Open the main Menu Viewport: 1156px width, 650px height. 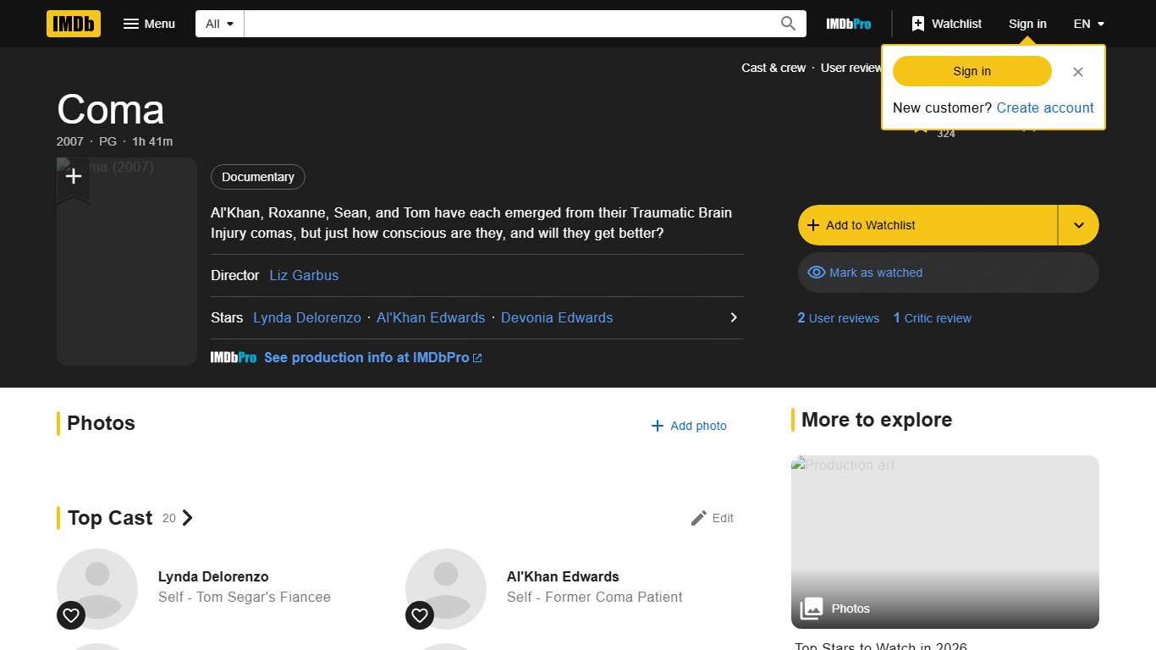point(149,24)
